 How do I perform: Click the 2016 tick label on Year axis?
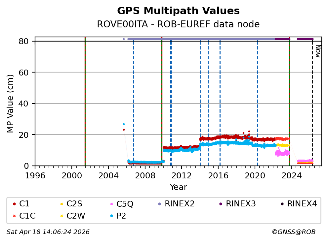pos(218,175)
